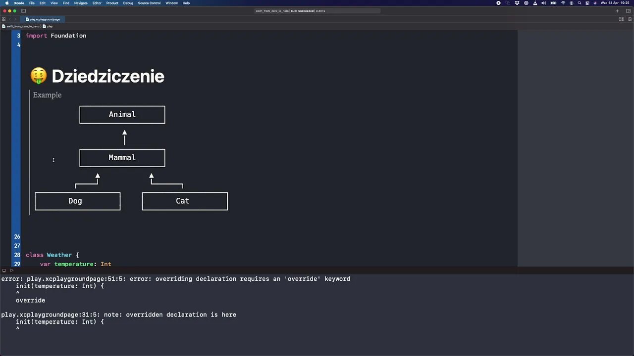Click the Example caption text
Viewport: 634px width, 356px height.
[x=47, y=95]
